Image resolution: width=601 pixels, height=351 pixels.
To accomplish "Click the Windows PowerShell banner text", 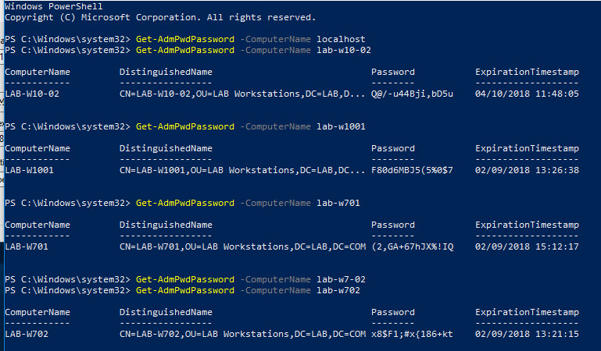I will pos(54,6).
